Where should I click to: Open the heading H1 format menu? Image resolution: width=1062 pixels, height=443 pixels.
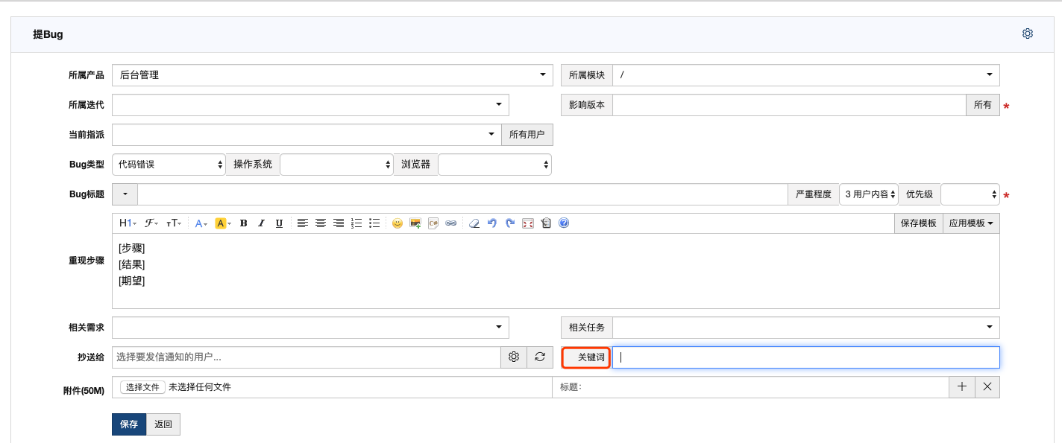[x=128, y=223]
